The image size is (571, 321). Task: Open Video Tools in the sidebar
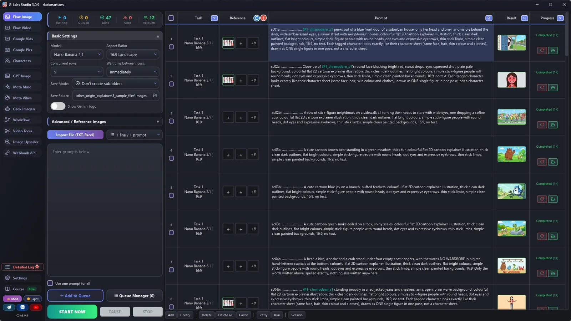(22, 131)
